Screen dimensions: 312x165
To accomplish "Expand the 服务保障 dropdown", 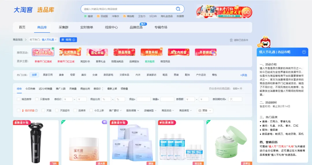I will 133,111.
